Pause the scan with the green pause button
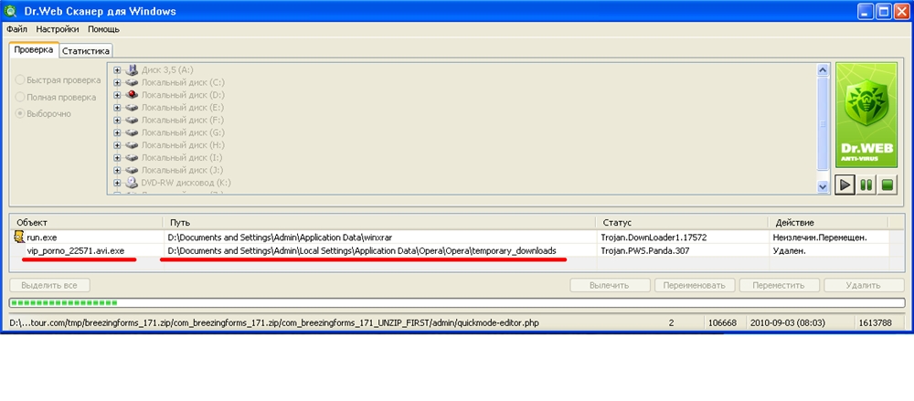This screenshot has height=401, width=914. (866, 185)
